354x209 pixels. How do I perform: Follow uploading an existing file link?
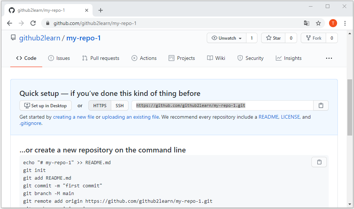coord(130,117)
